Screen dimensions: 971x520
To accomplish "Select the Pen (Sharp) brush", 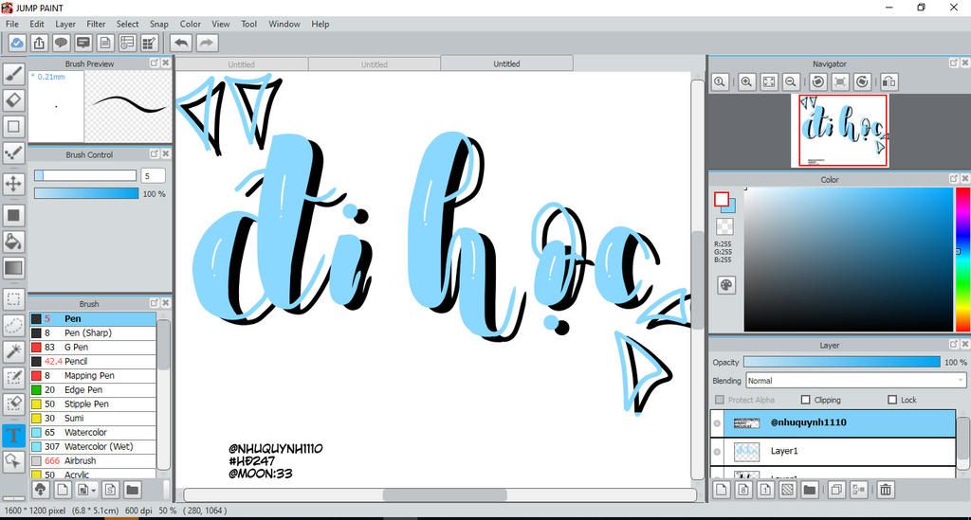I will [x=93, y=332].
